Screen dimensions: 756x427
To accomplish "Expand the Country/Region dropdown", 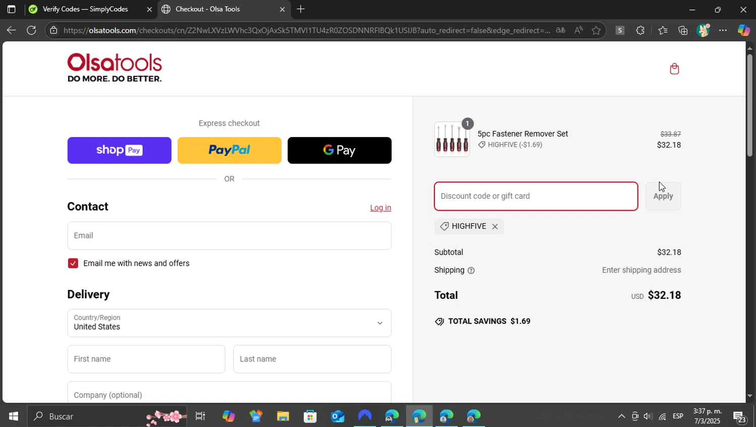I will [x=229, y=323].
